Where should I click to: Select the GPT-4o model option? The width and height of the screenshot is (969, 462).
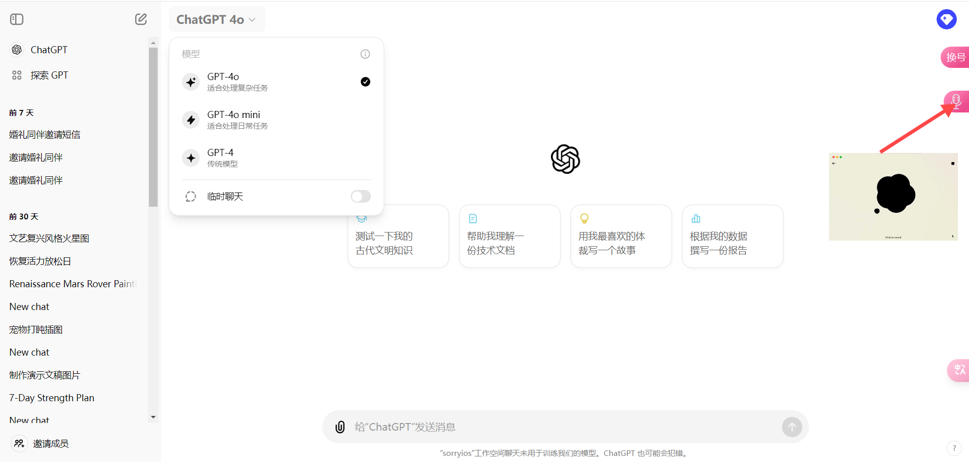(x=276, y=82)
